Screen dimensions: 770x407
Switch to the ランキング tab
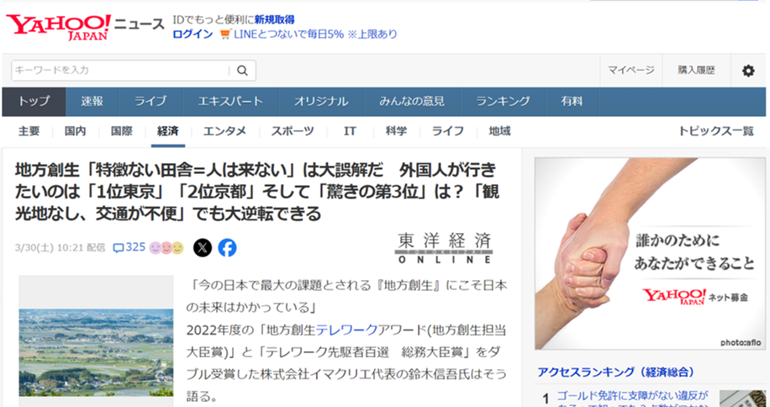point(503,102)
